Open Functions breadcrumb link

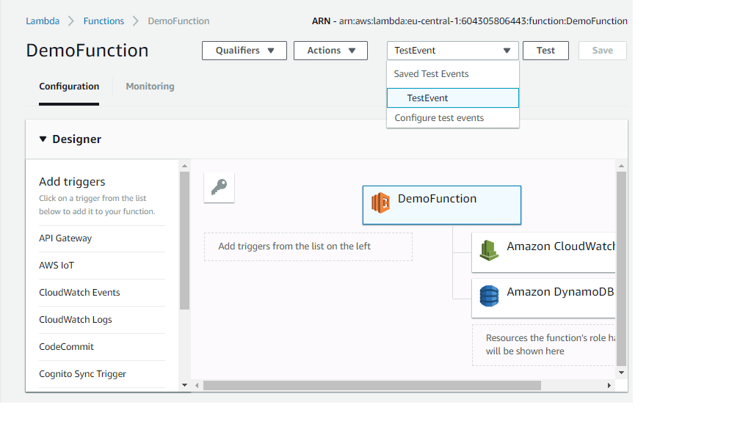[x=104, y=21]
